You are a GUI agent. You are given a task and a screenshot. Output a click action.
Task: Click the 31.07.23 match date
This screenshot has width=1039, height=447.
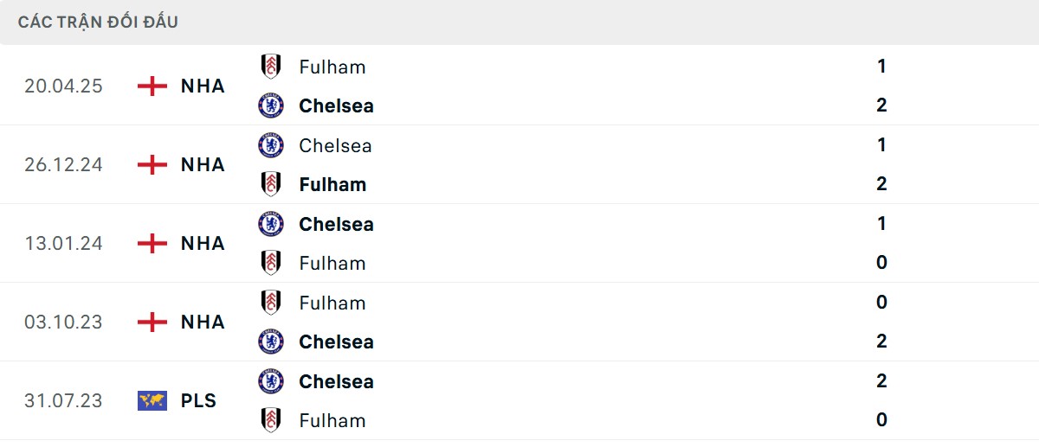[63, 401]
